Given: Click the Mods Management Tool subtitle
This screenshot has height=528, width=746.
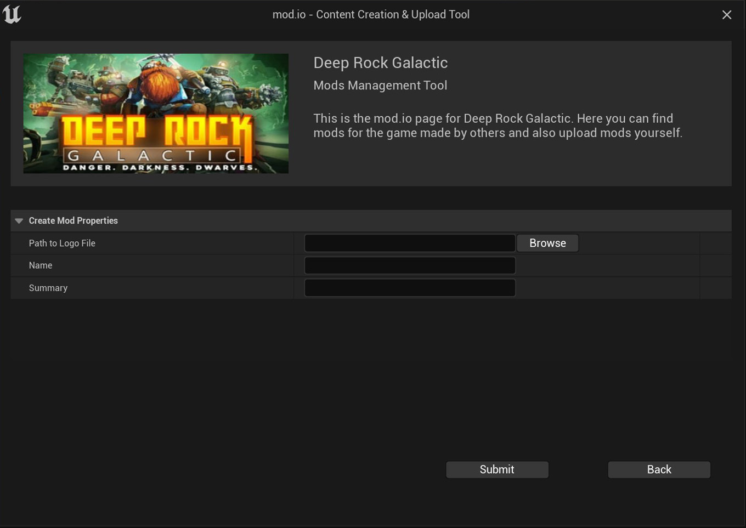Looking at the screenshot, I should pos(380,86).
